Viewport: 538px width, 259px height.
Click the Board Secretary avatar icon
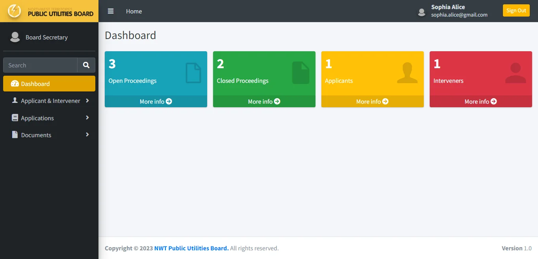(15, 37)
